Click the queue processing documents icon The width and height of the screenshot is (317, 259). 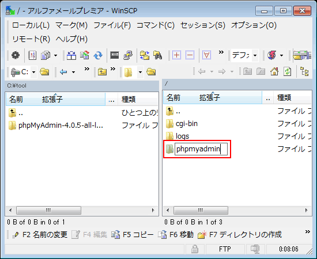click(x=46, y=55)
